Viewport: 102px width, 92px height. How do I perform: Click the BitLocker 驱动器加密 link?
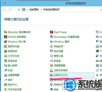[19, 32]
